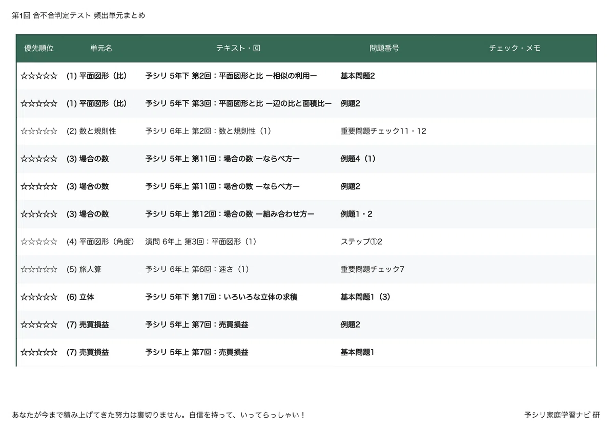Click problem number 重要問題チェック11・12
615x432 pixels.
[x=383, y=131]
